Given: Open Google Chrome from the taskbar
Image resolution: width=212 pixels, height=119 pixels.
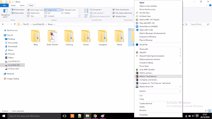Looking at the screenshot, I should [95, 116].
